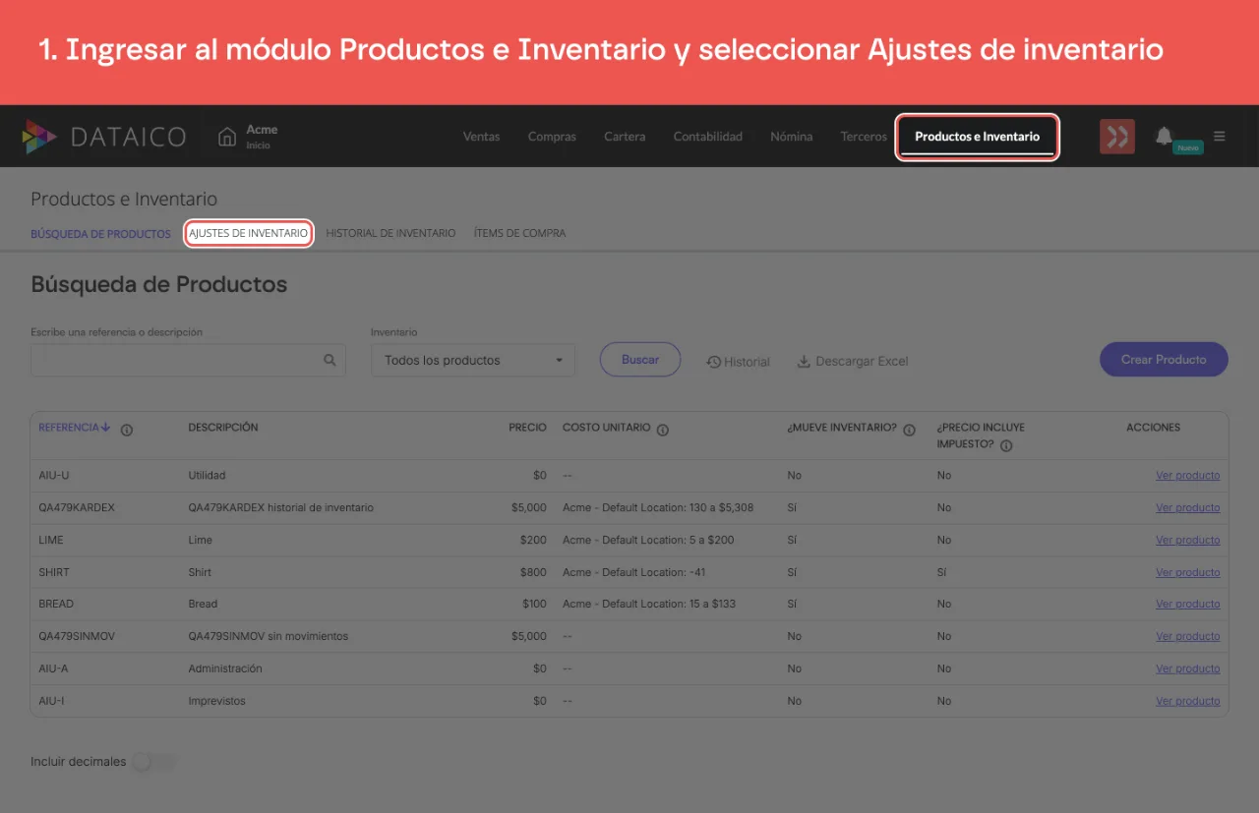This screenshot has height=813, width=1259.
Task: Click the info icon under ¿PRECIO INCLUYE IMPUESTO?
Action: click(1006, 445)
